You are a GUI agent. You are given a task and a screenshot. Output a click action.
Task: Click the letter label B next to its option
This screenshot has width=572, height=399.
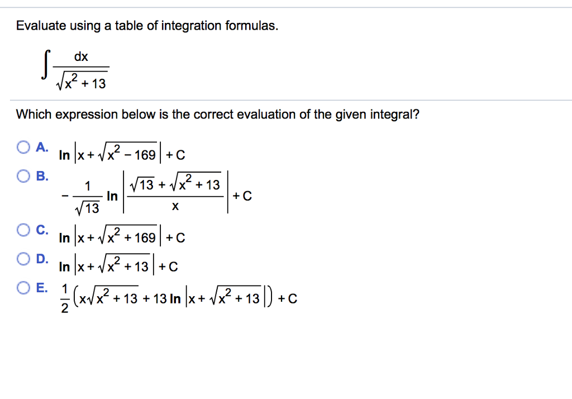[40, 175]
